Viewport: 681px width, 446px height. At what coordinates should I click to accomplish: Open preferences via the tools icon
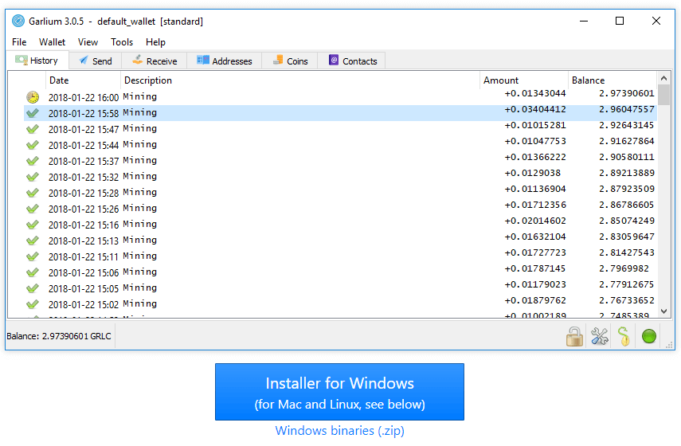[599, 337]
